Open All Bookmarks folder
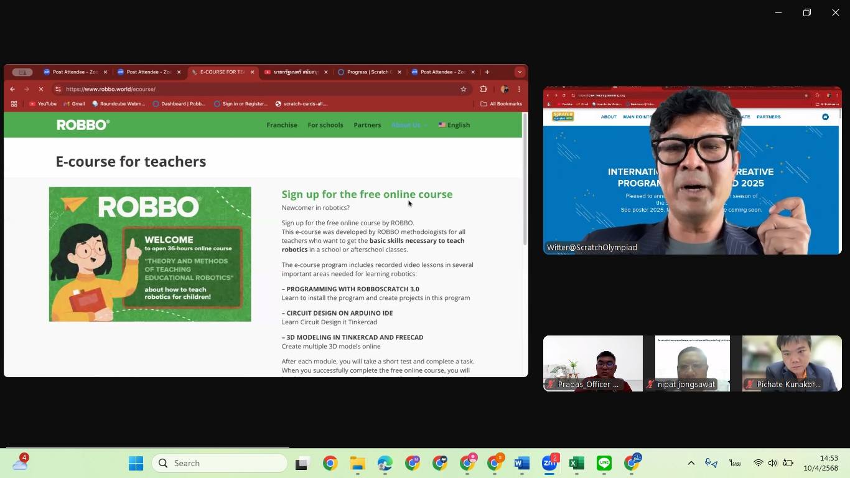 point(502,104)
